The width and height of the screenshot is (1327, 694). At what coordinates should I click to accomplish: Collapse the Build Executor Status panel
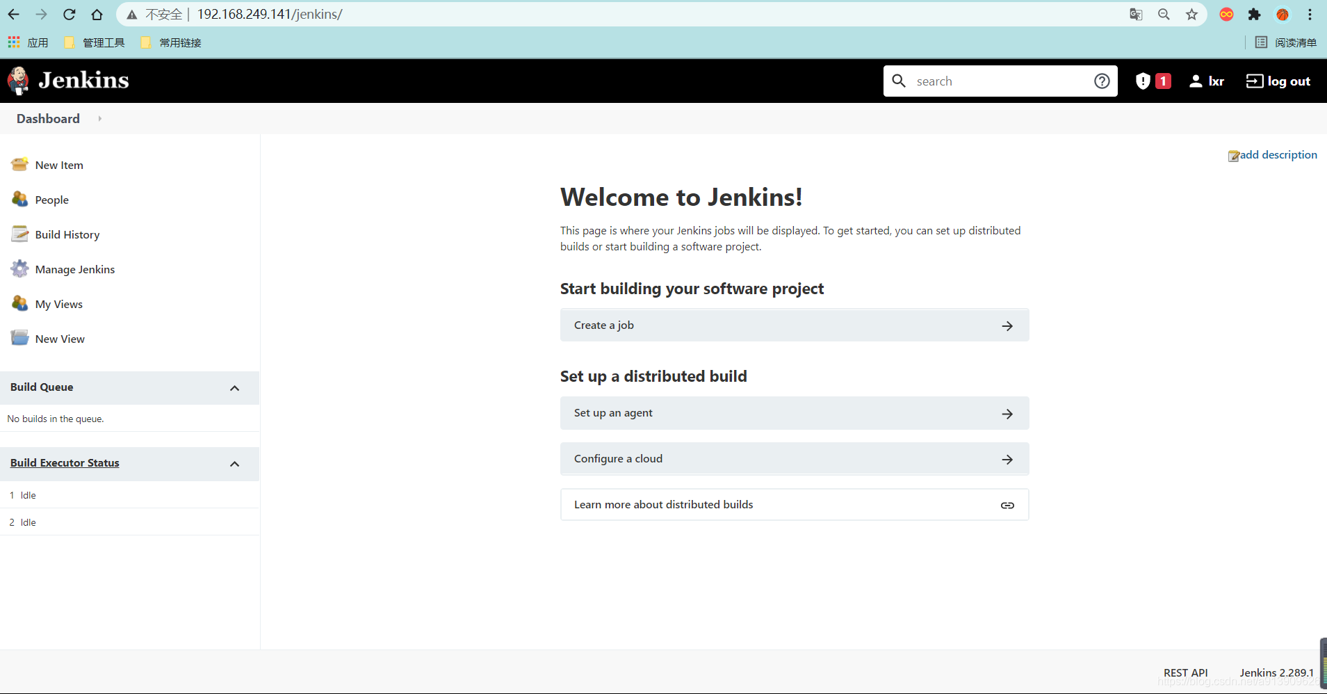(234, 464)
